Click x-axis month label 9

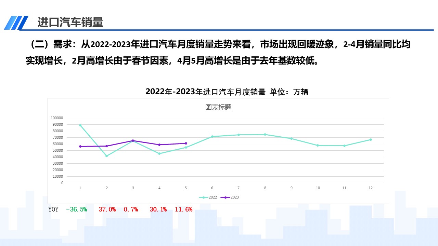[x=292, y=188]
